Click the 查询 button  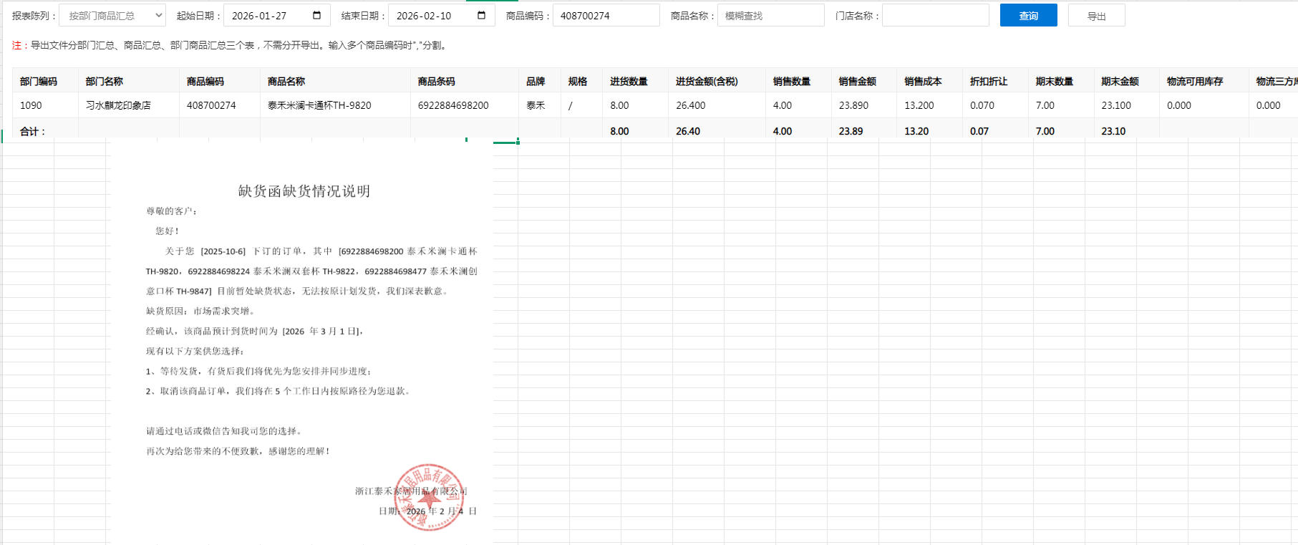[1028, 16]
